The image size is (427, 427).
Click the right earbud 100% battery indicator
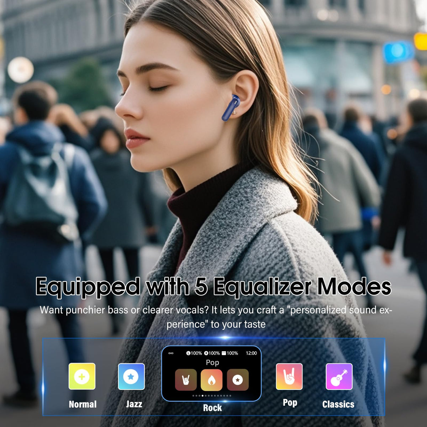(212, 353)
